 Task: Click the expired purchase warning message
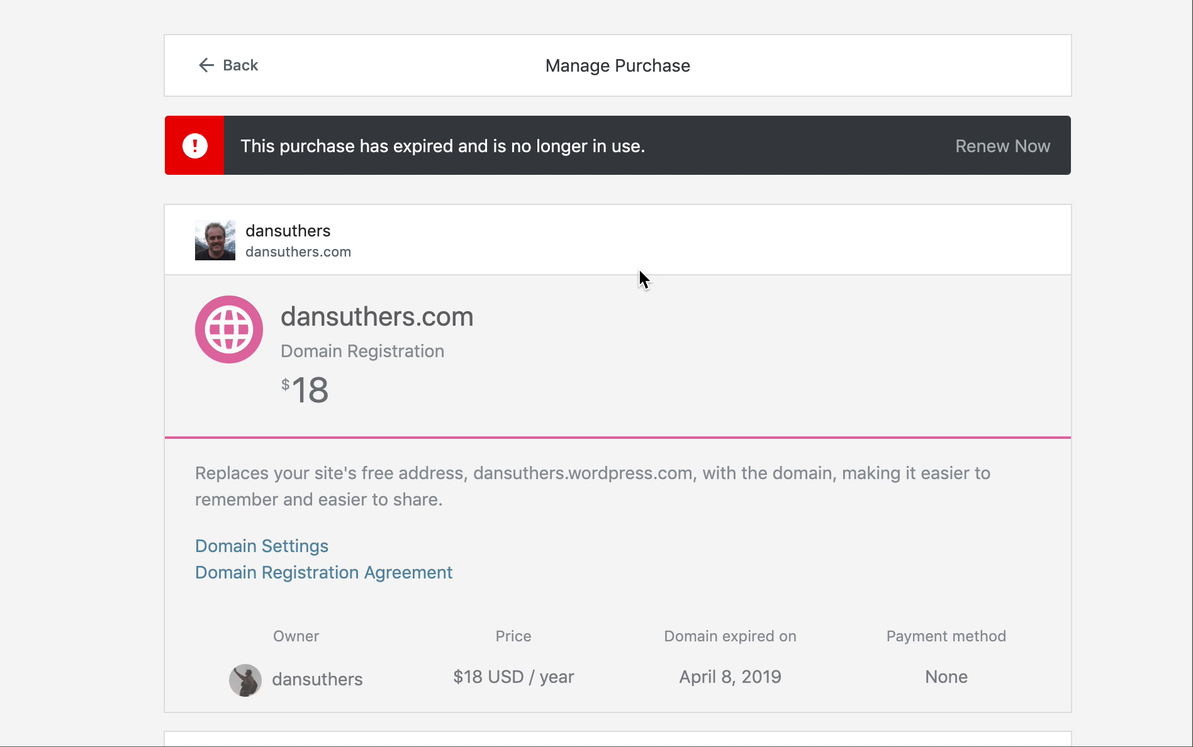pos(443,145)
